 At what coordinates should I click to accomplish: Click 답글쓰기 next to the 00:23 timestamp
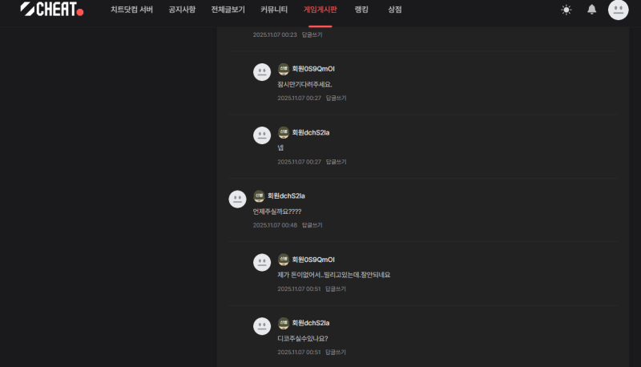click(x=312, y=34)
